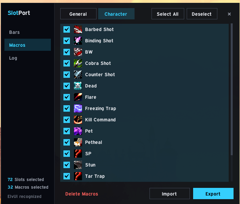Click the Cobra Shot label
Viewport: 240px width, 204px height.
tap(98, 63)
